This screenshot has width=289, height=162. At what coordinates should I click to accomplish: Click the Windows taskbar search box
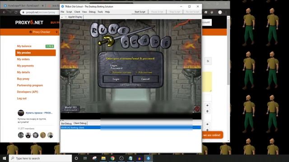pos(40,158)
